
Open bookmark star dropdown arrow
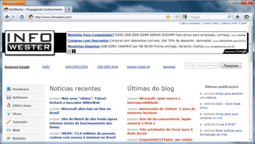[x=172, y=17]
